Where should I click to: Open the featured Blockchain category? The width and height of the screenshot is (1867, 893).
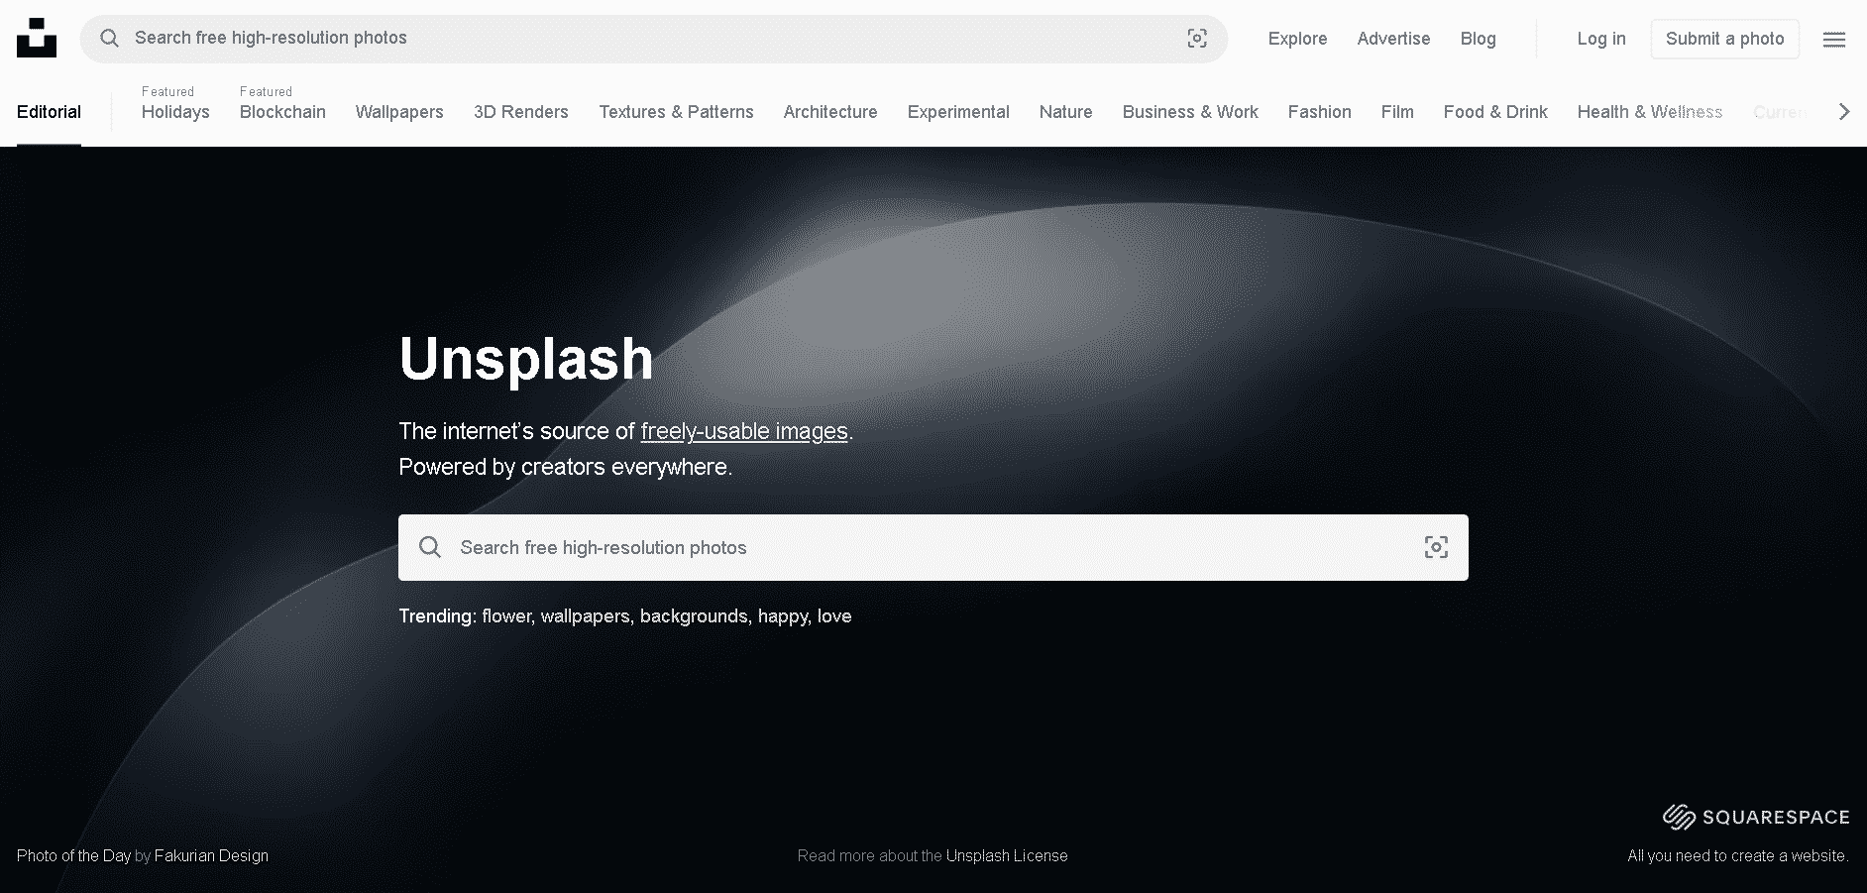pyautogui.click(x=282, y=112)
